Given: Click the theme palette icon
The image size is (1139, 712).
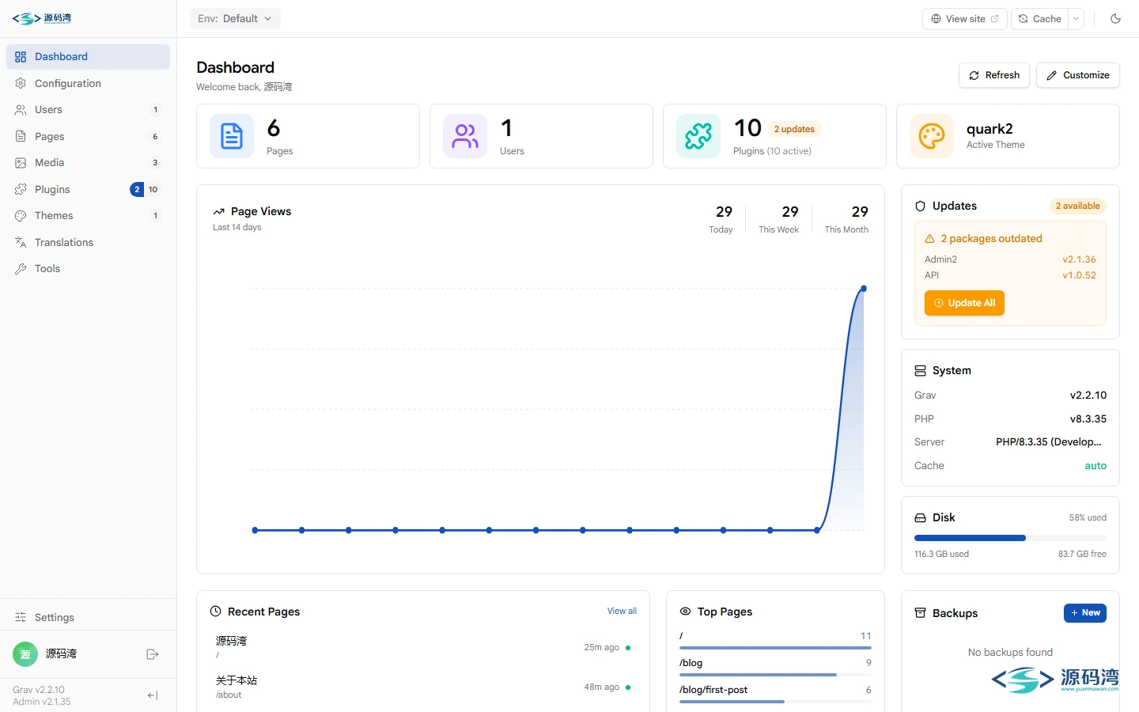Looking at the screenshot, I should pos(932,136).
